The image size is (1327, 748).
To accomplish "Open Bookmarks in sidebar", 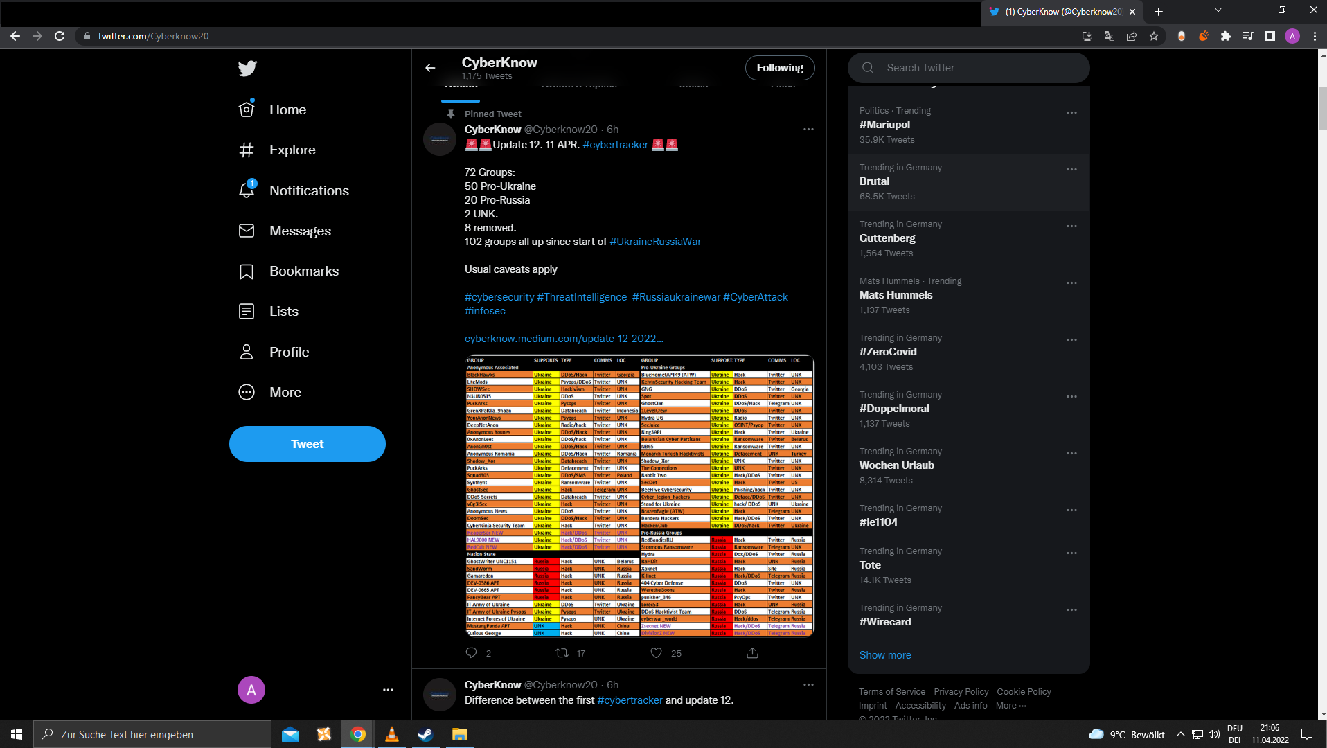I will tap(288, 271).
